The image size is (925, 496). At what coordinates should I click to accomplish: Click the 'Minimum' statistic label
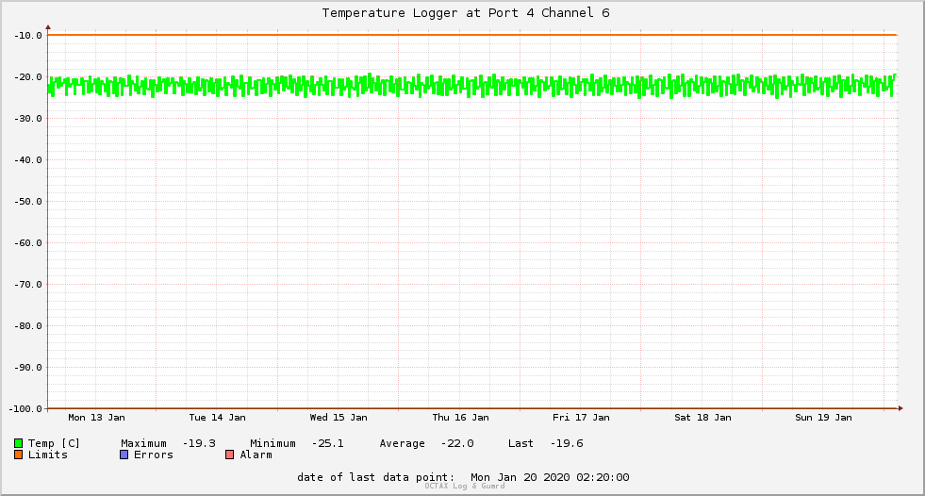point(273,443)
